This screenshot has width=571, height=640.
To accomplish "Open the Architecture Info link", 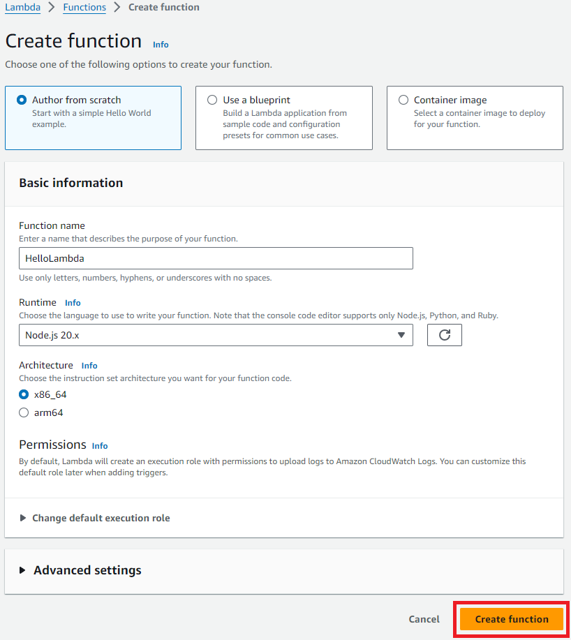I will pos(89,366).
